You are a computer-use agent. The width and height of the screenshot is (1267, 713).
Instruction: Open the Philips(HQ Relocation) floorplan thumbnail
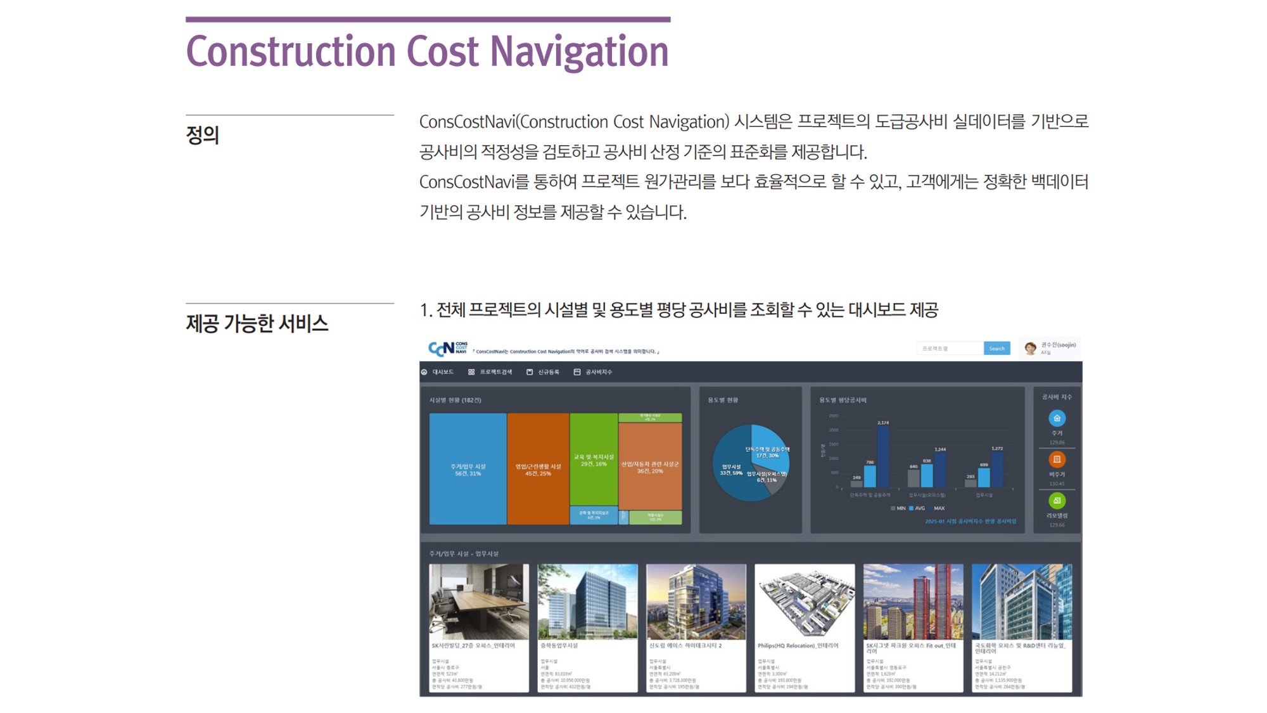coord(805,601)
